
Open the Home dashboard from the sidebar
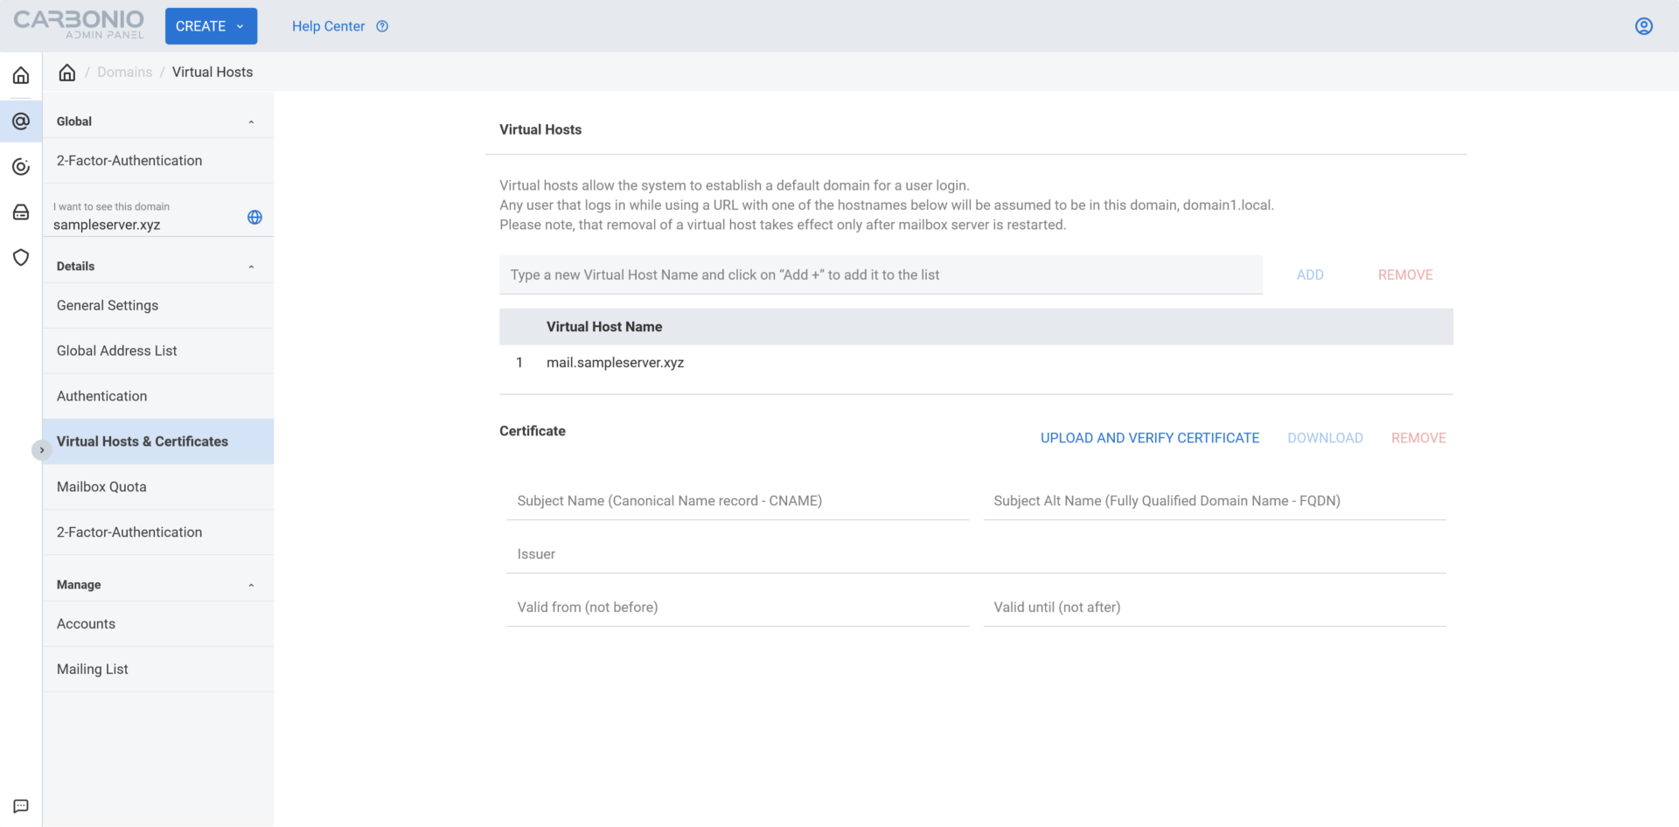21,75
